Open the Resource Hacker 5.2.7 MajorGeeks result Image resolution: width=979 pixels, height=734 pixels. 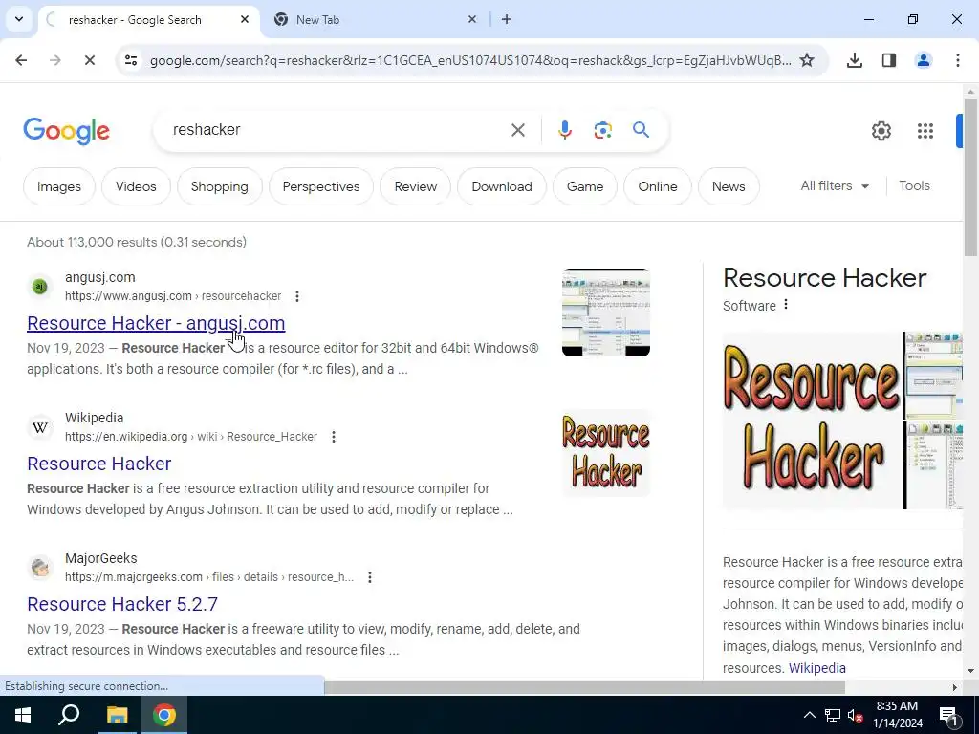coord(122,604)
